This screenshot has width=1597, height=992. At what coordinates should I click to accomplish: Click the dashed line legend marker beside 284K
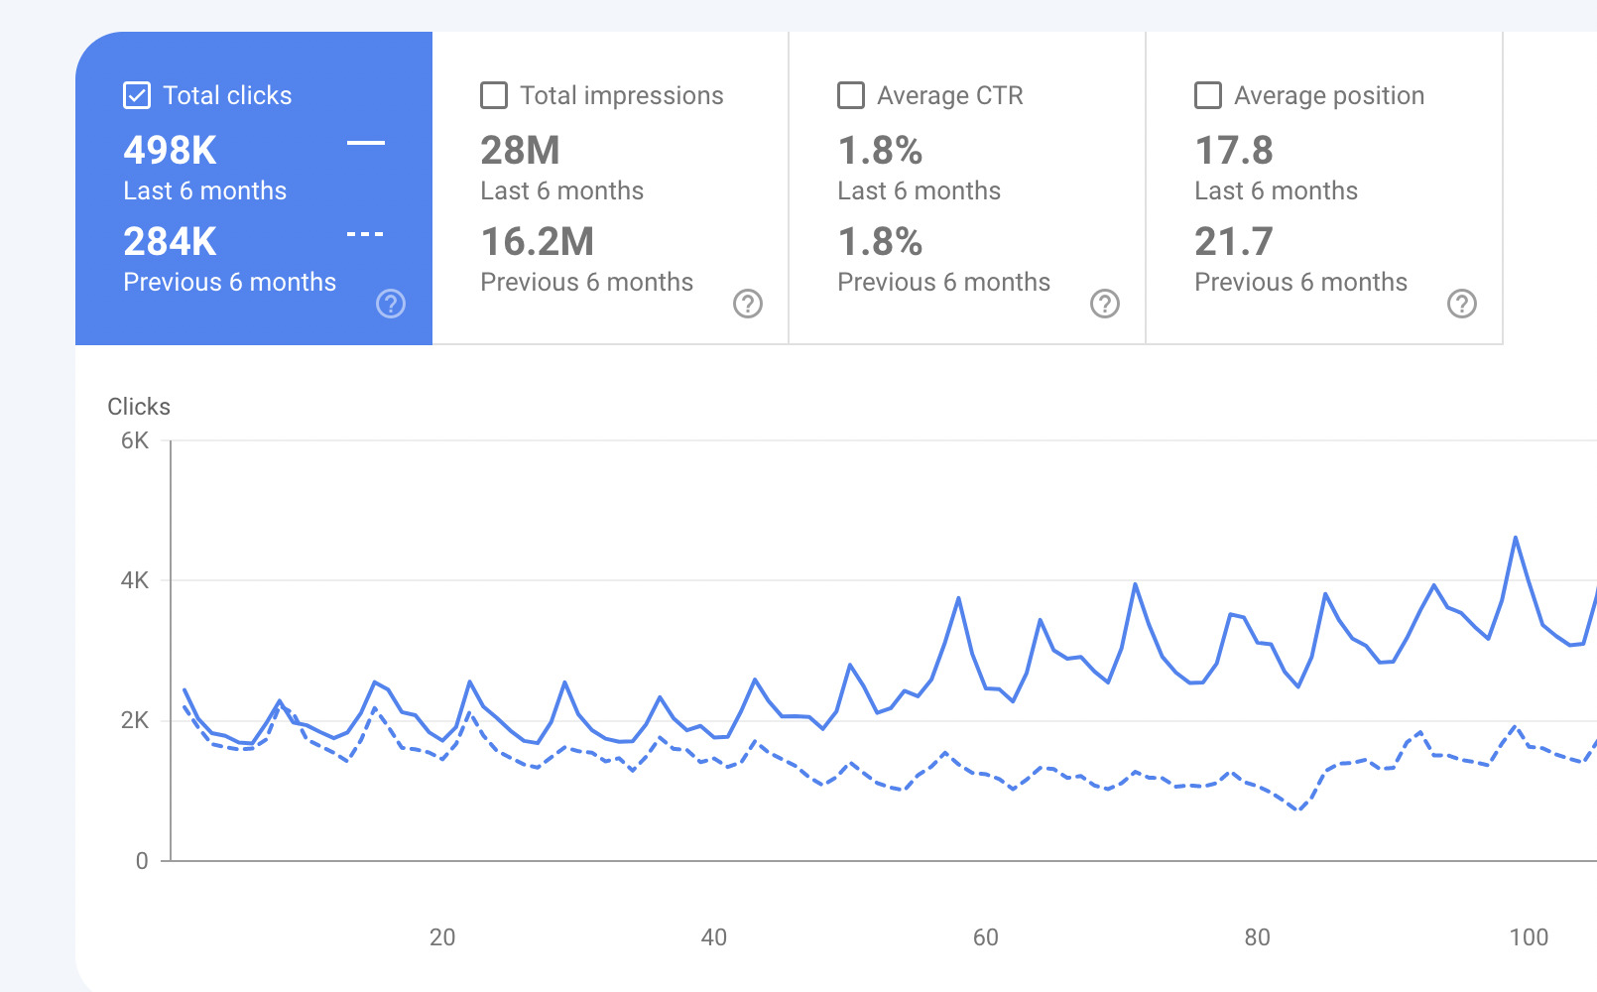pos(365,232)
